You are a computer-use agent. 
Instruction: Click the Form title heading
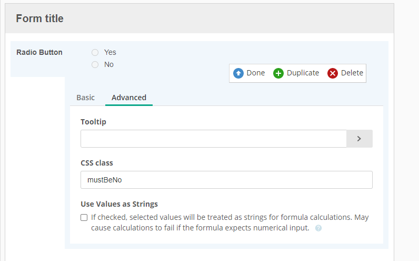[x=39, y=18]
